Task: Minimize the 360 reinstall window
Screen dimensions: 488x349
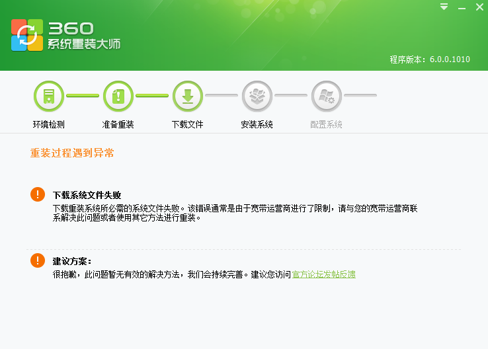Action: [x=462, y=9]
